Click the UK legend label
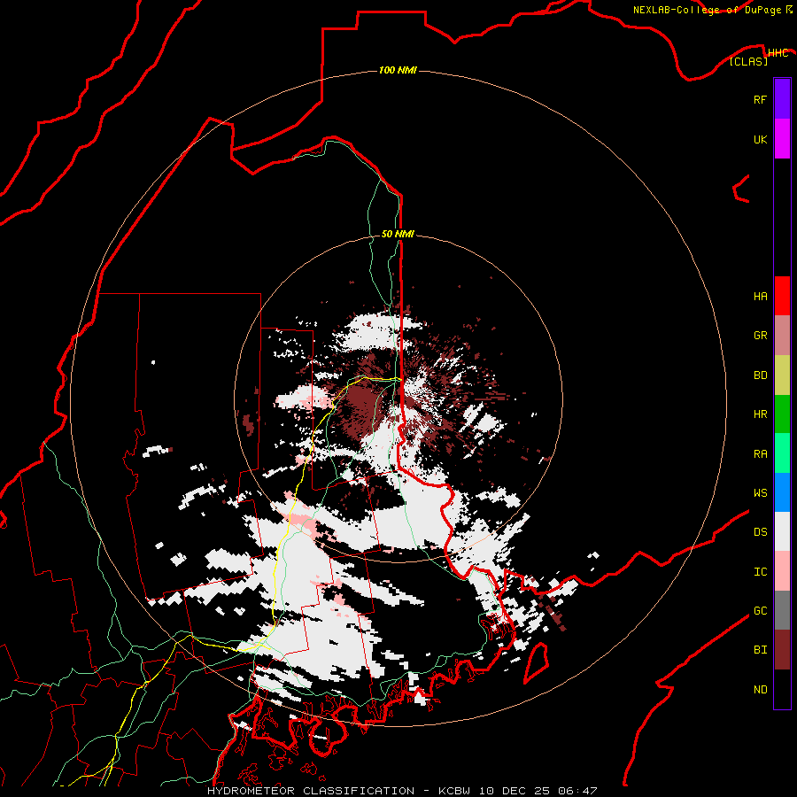This screenshot has height=797, width=797. point(760,139)
